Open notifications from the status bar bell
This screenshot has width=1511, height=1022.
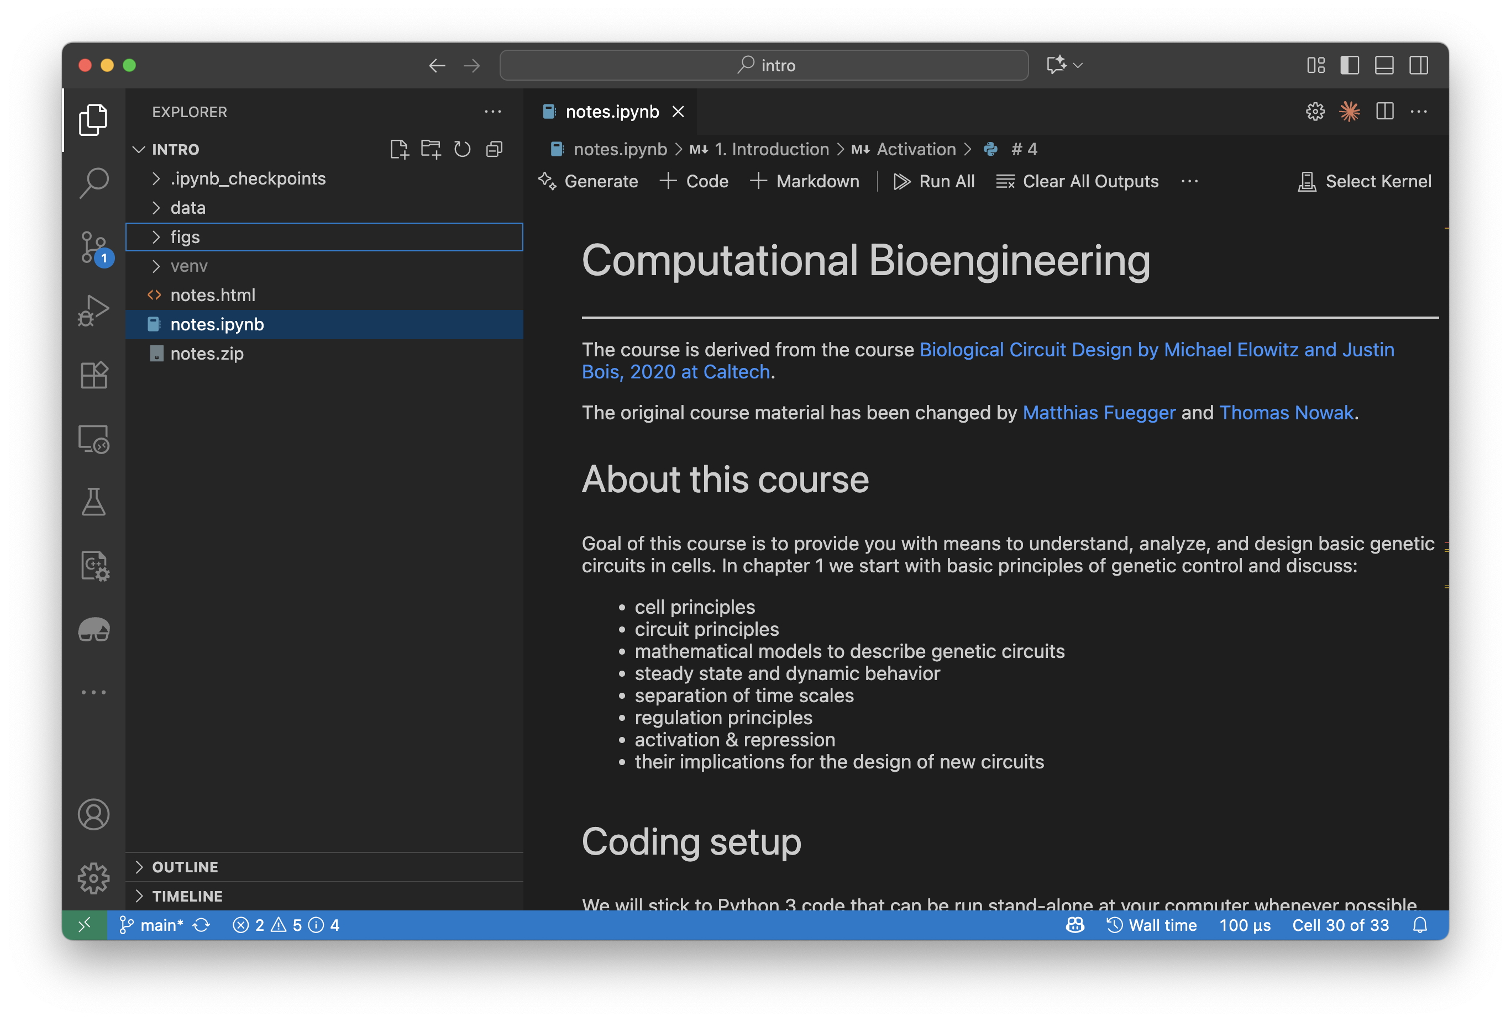tap(1420, 925)
